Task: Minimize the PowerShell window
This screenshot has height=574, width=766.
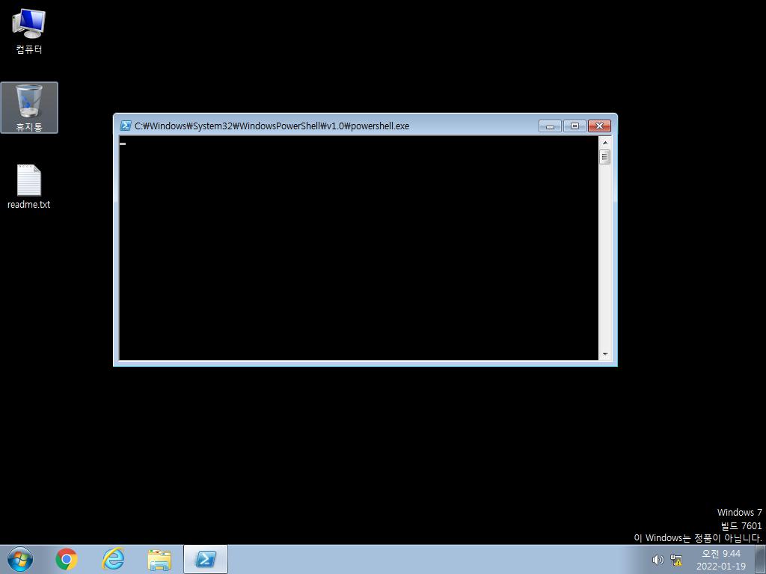Action: [550, 126]
